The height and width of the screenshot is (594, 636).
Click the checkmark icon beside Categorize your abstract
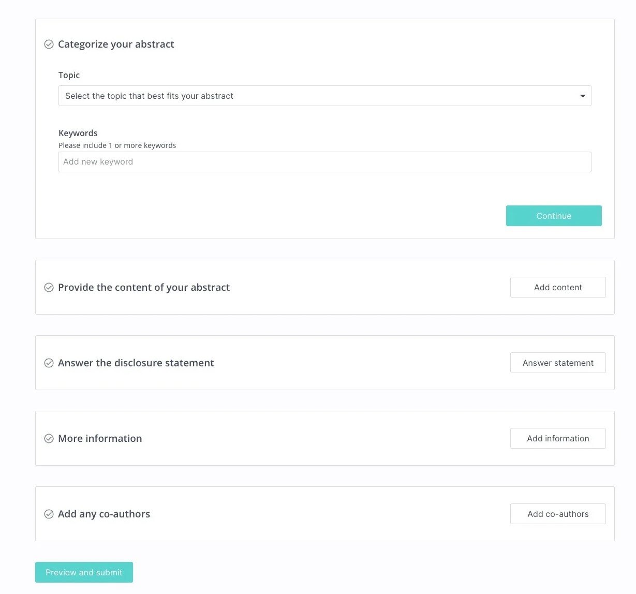click(x=49, y=44)
